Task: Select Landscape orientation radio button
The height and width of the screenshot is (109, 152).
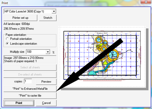Action: pyautogui.click(x=7, y=44)
